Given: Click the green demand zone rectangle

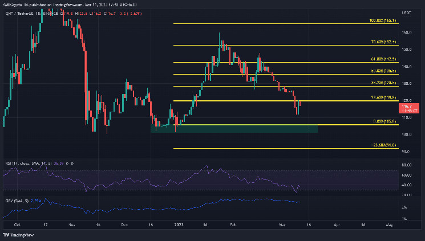Looking at the screenshot, I should [x=234, y=129].
